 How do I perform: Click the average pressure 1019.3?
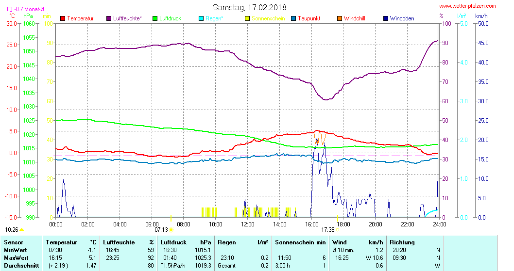coord(203,266)
